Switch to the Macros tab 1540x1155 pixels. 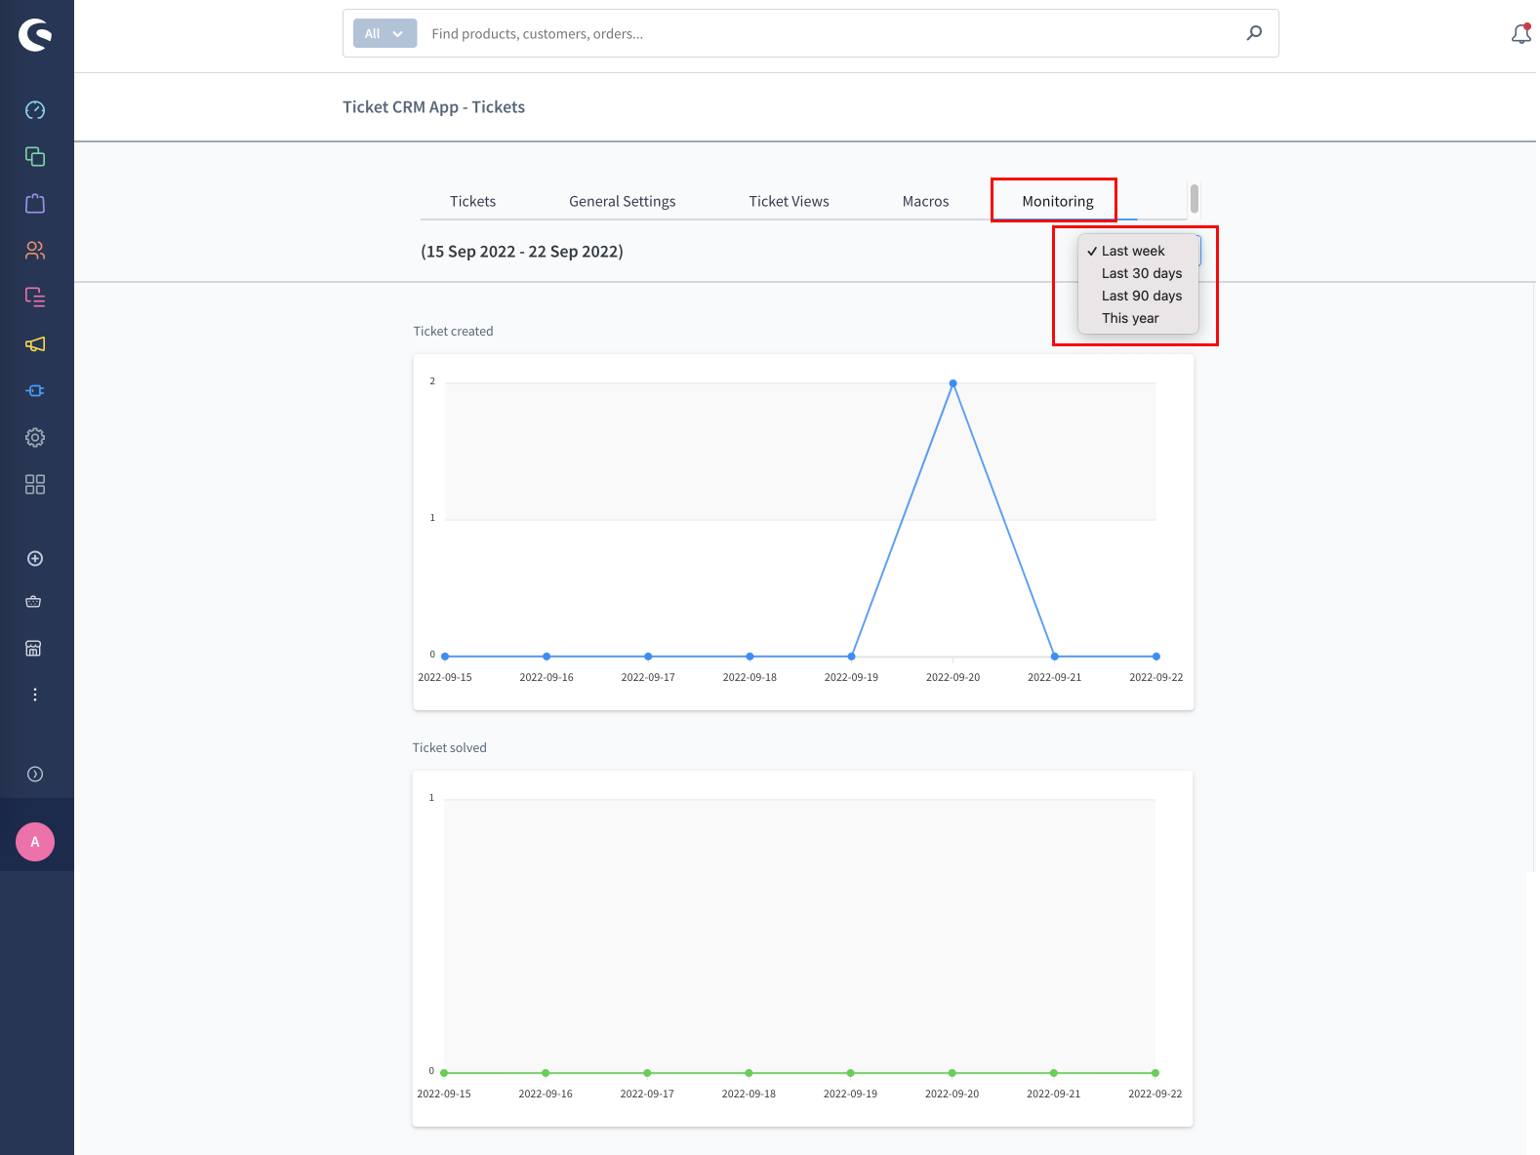tap(926, 201)
